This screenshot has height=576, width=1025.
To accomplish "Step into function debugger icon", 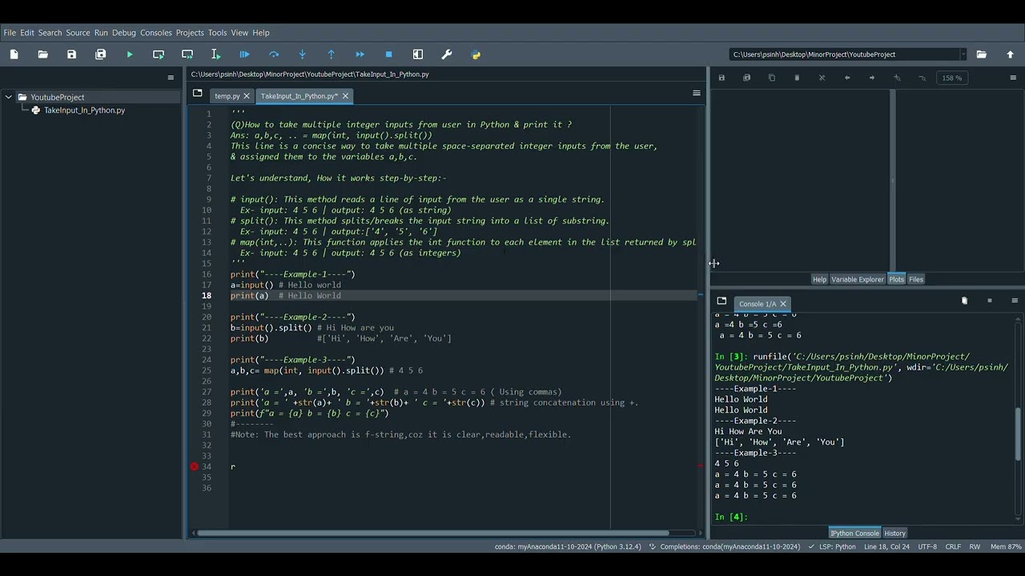I will [x=303, y=54].
